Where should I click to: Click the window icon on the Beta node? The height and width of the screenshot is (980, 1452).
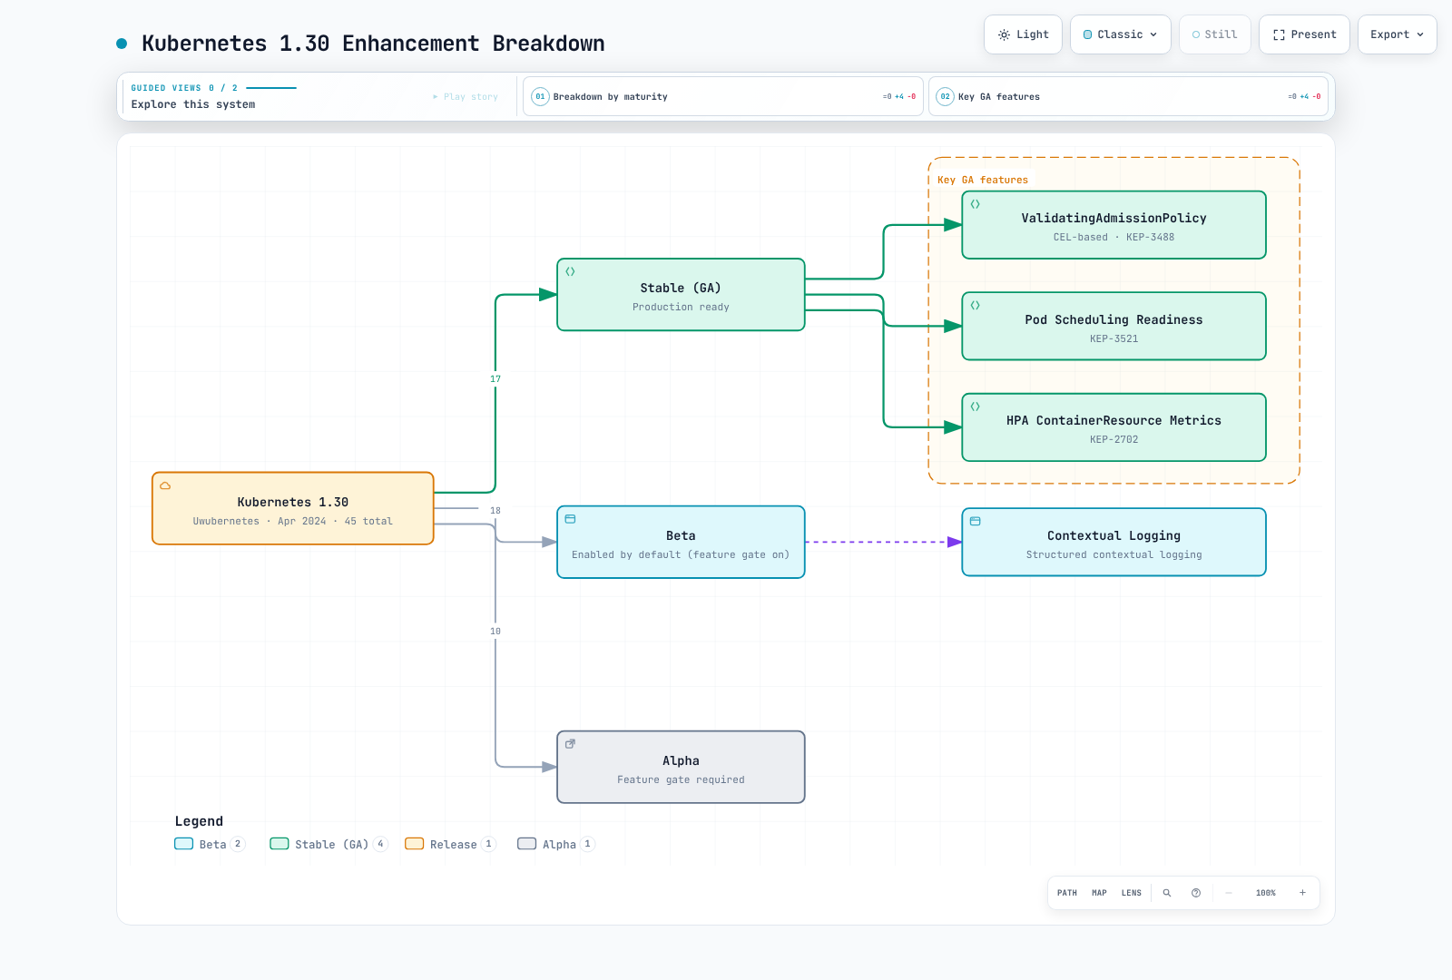click(x=570, y=519)
